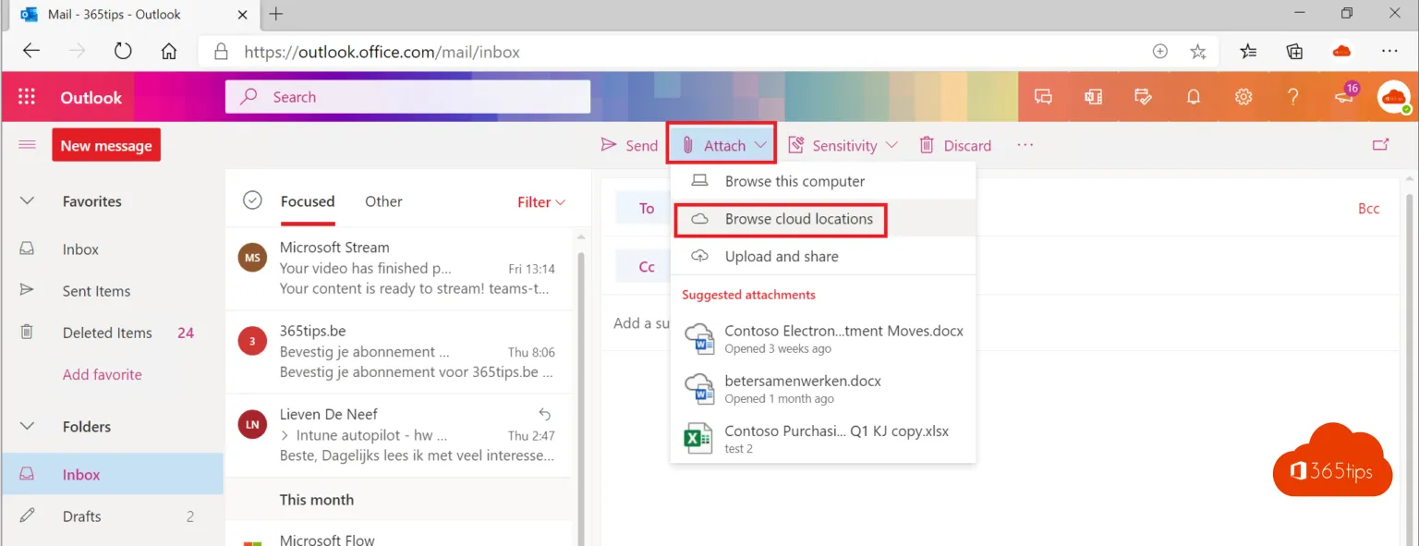The width and height of the screenshot is (1419, 546).
Task: Open the Sensitivity dropdown
Action: [843, 145]
